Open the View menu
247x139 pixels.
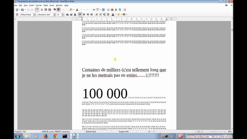coord(26,5)
